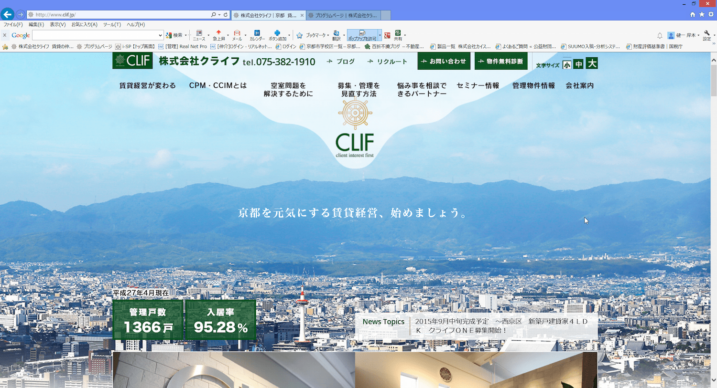Open the 編集(E) menu
Screen dimensions: 717x388
point(36,25)
